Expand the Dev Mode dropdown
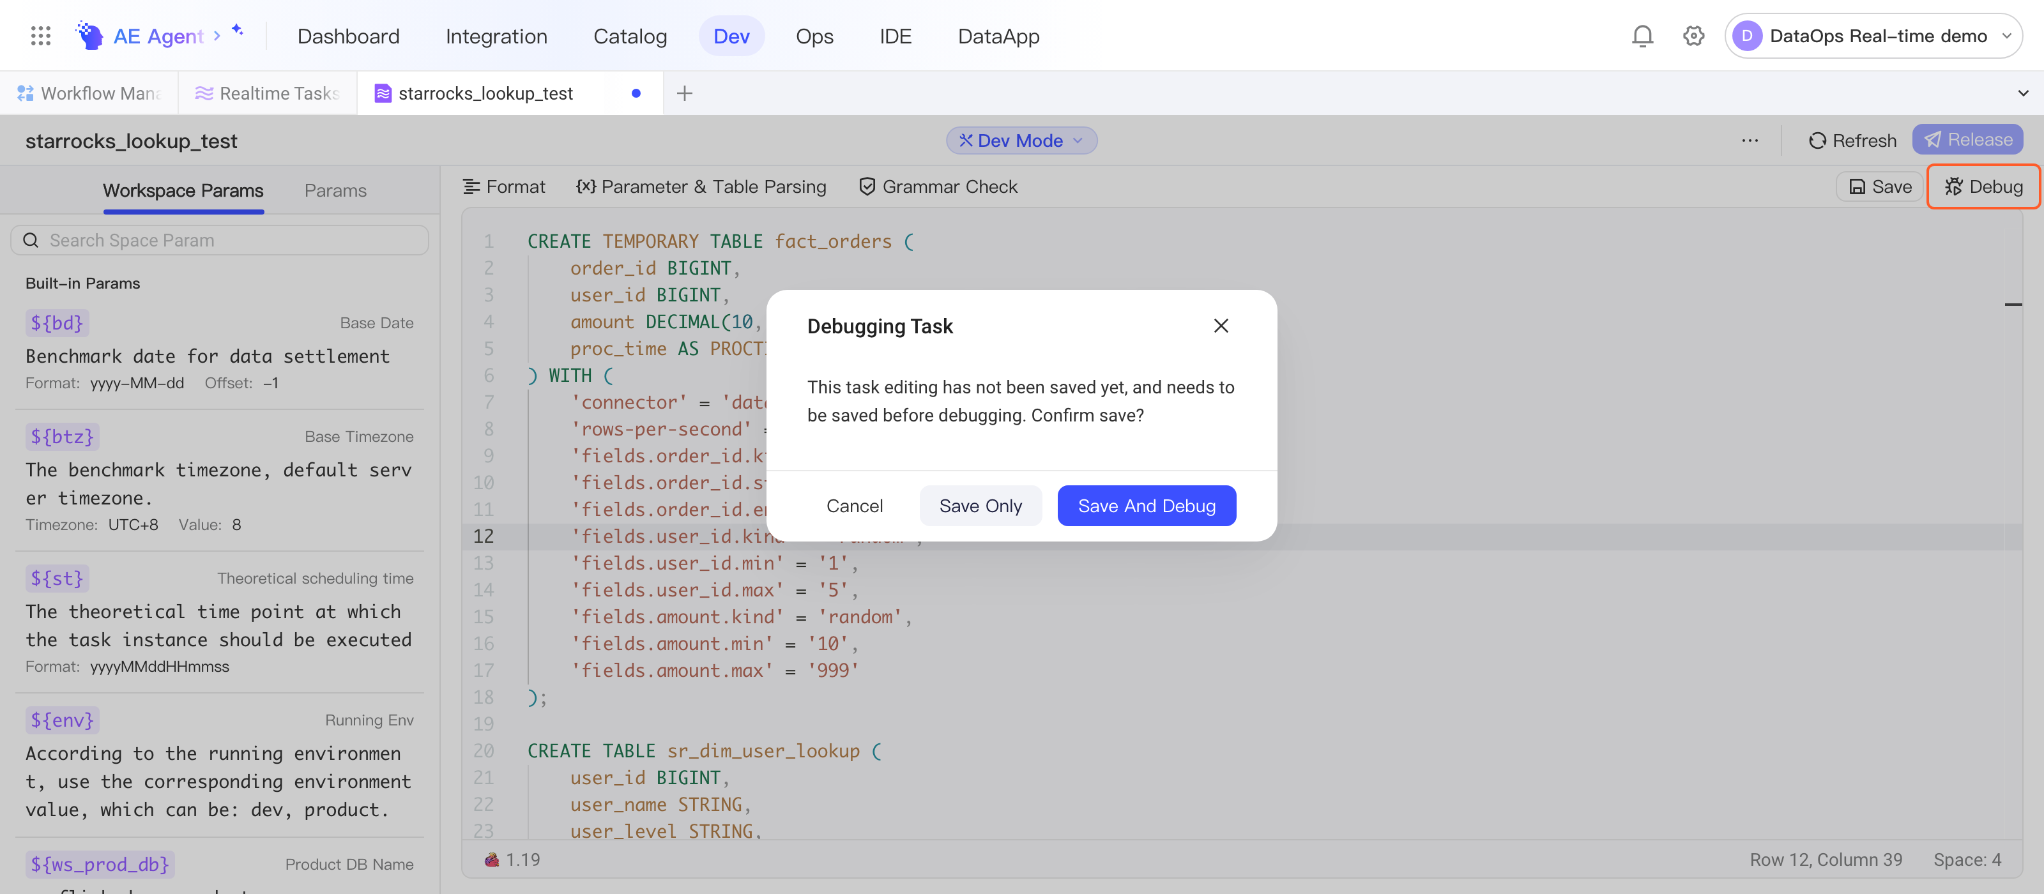This screenshot has width=2044, height=894. pyautogui.click(x=1021, y=140)
